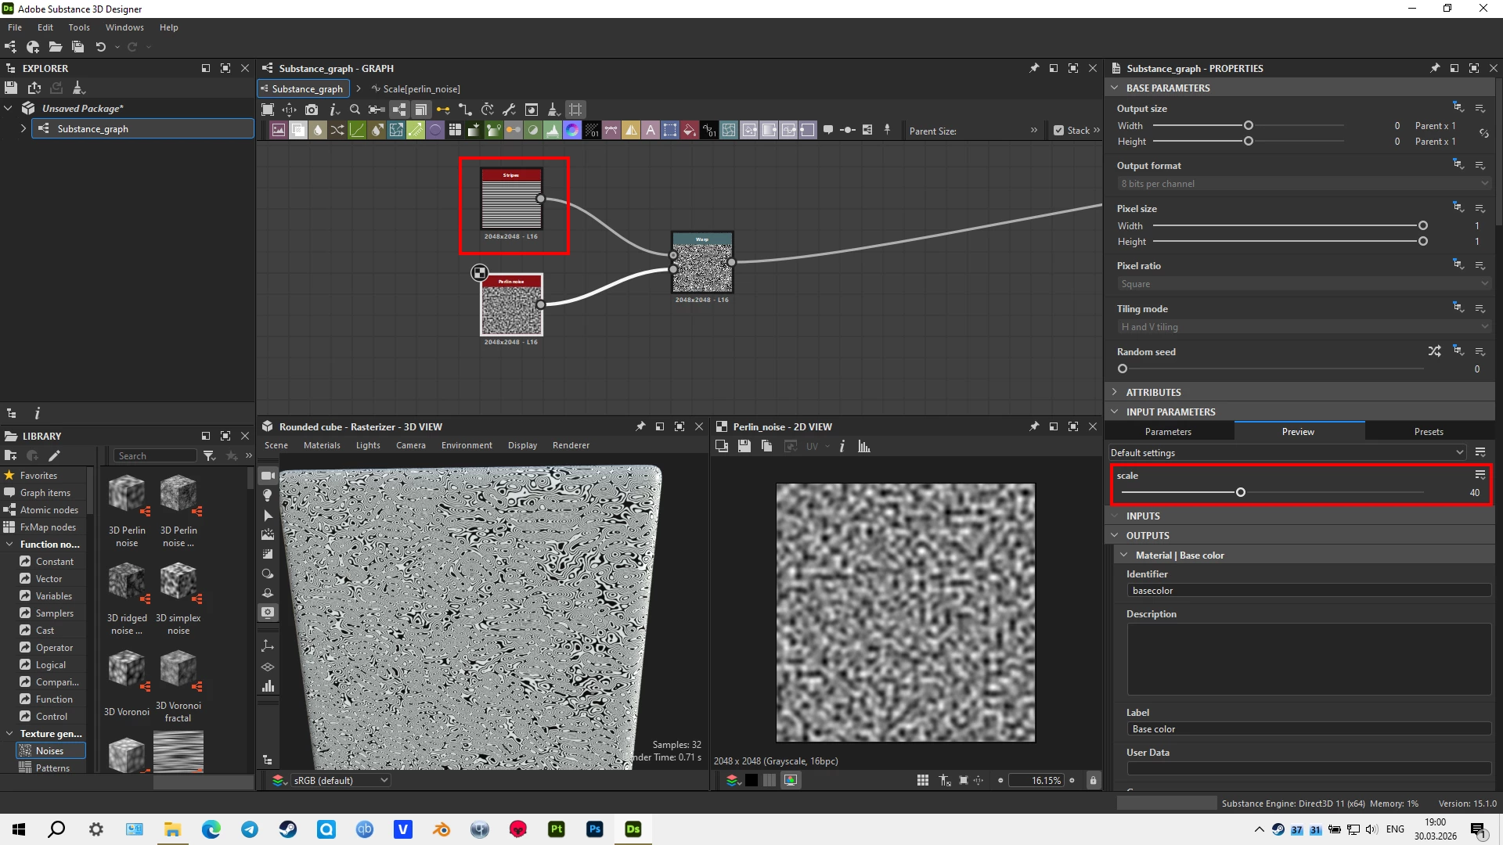Image resolution: width=1503 pixels, height=845 pixels.
Task: Click the camera snapshot icon in graph toolbar
Action: [312, 110]
